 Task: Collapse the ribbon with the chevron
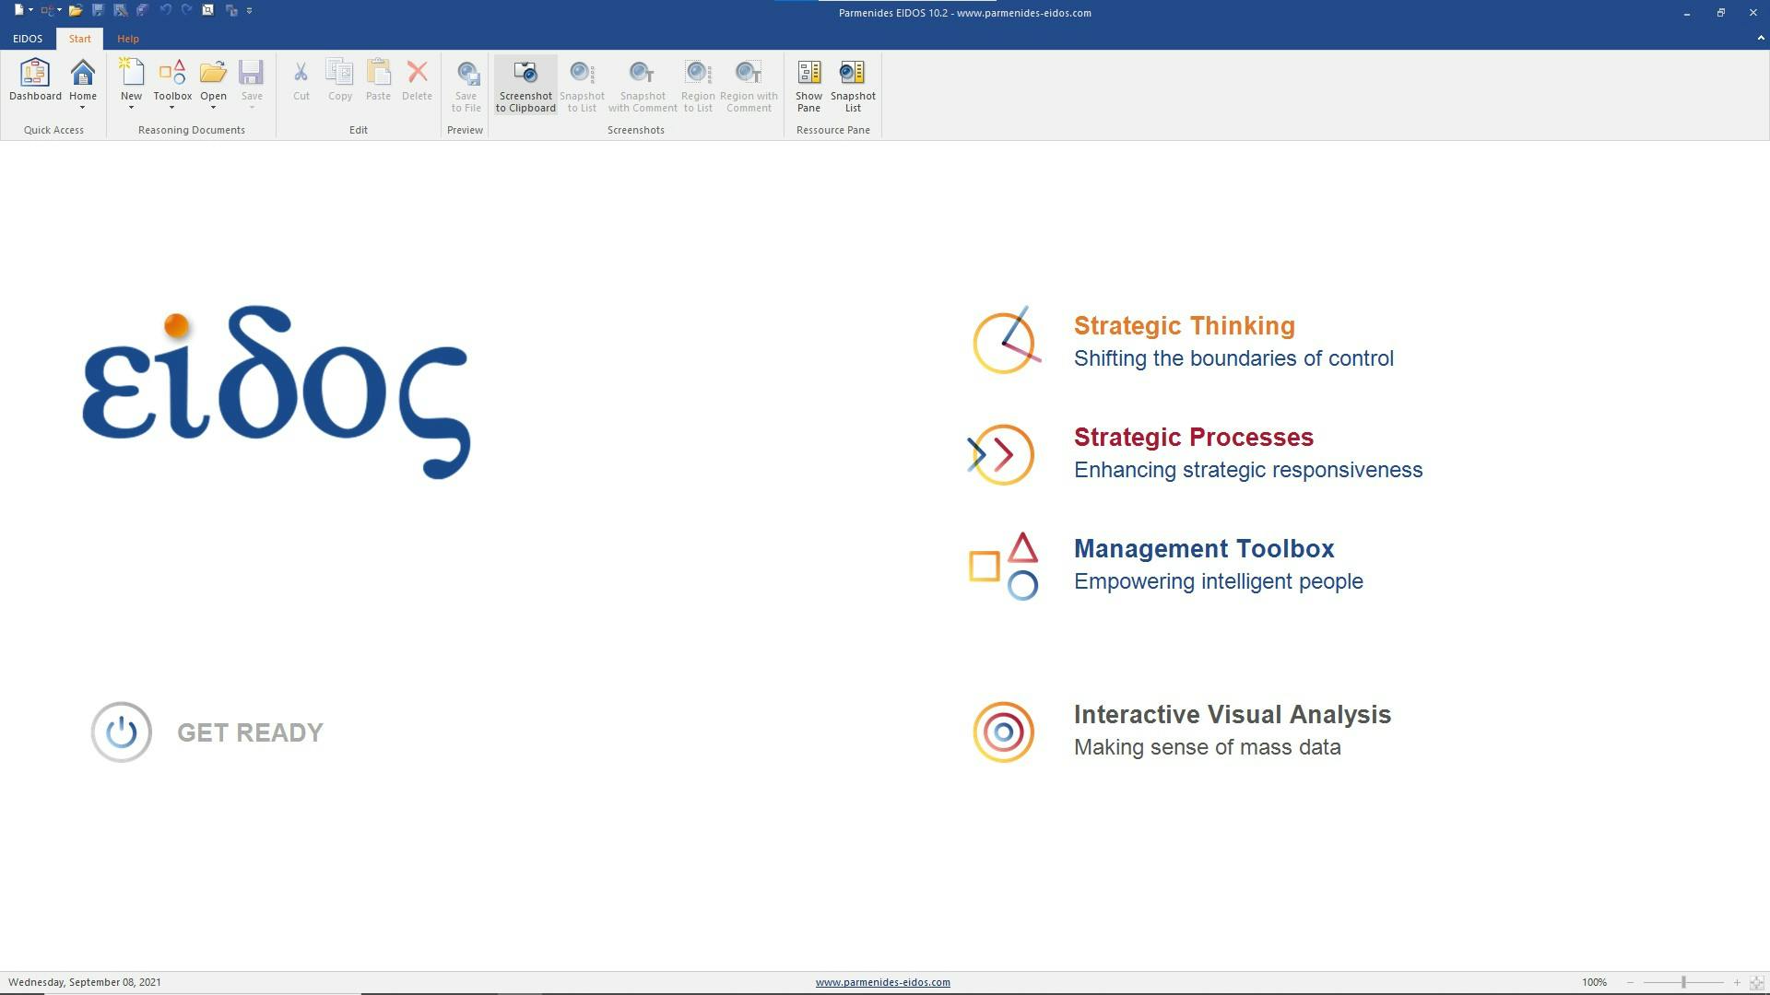click(x=1755, y=39)
